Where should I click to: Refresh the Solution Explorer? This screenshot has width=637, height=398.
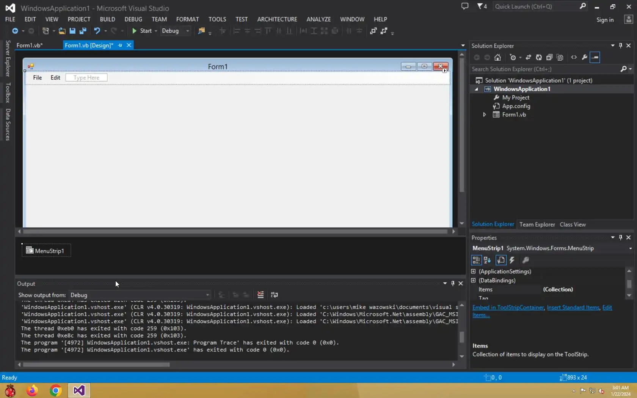(539, 58)
